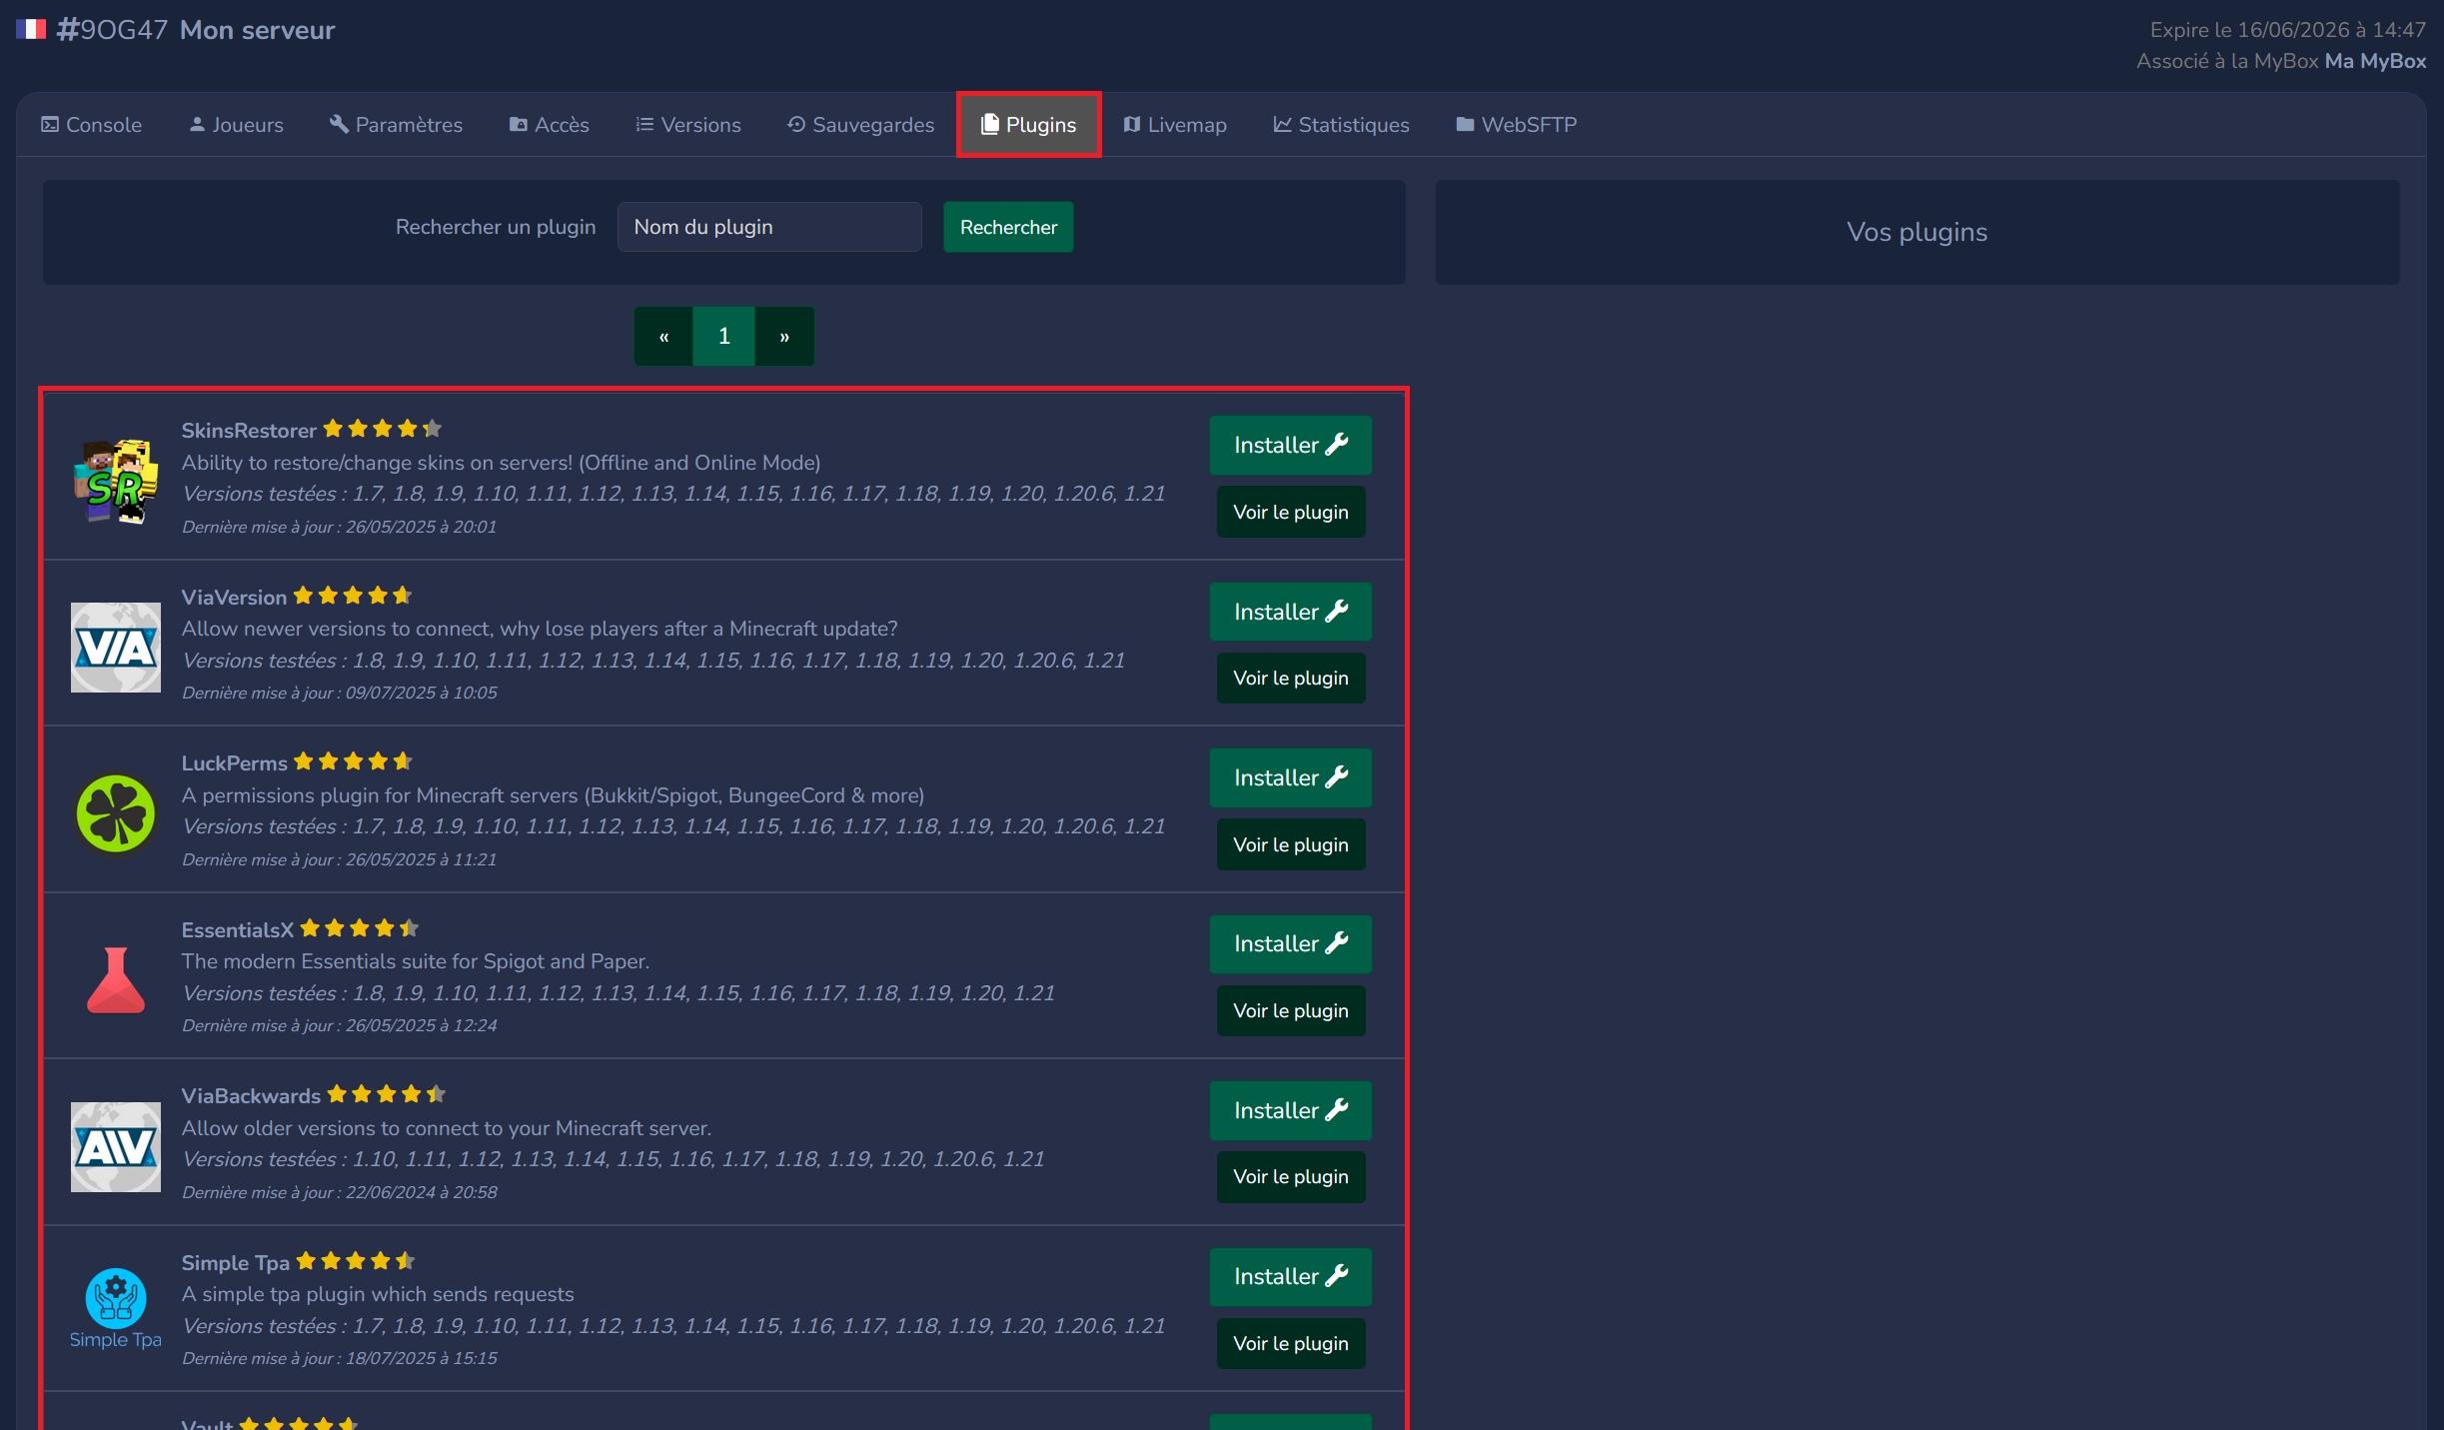2444x1430 pixels.
Task: Click the Rechercher button
Action: click(x=1008, y=227)
